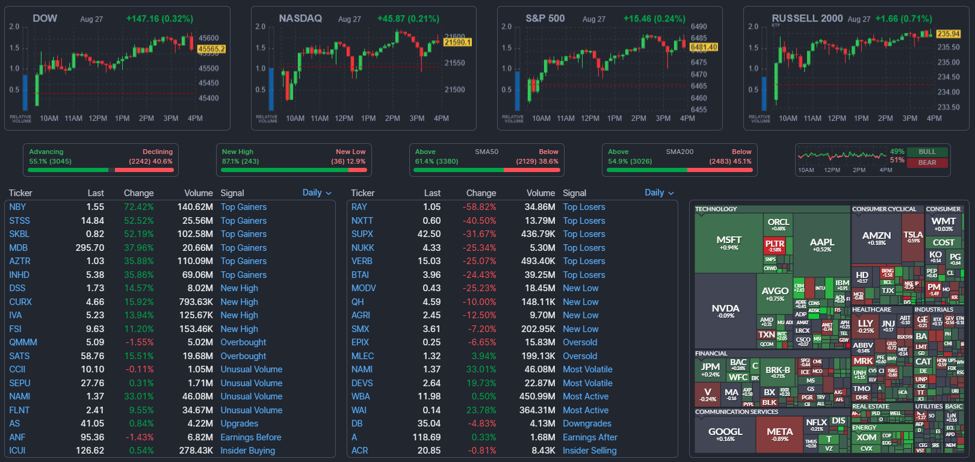Select AMZN tile in the heatmap
The height and width of the screenshot is (462, 975).
(876, 238)
